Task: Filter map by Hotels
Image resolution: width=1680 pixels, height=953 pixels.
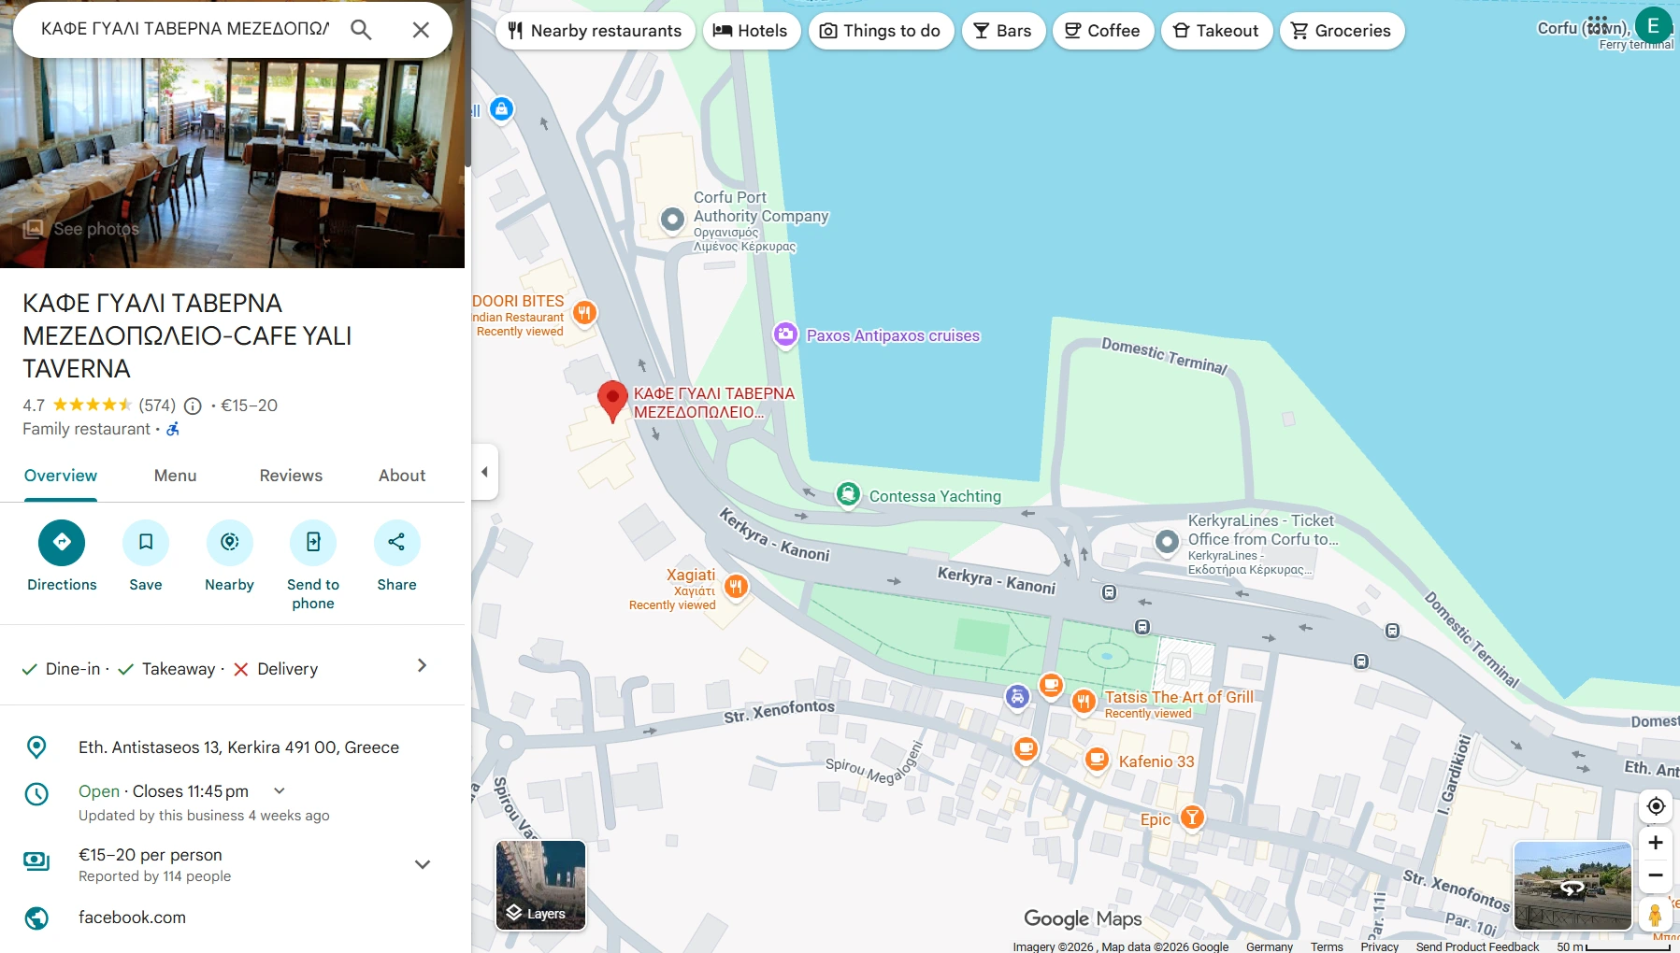Action: tap(752, 31)
